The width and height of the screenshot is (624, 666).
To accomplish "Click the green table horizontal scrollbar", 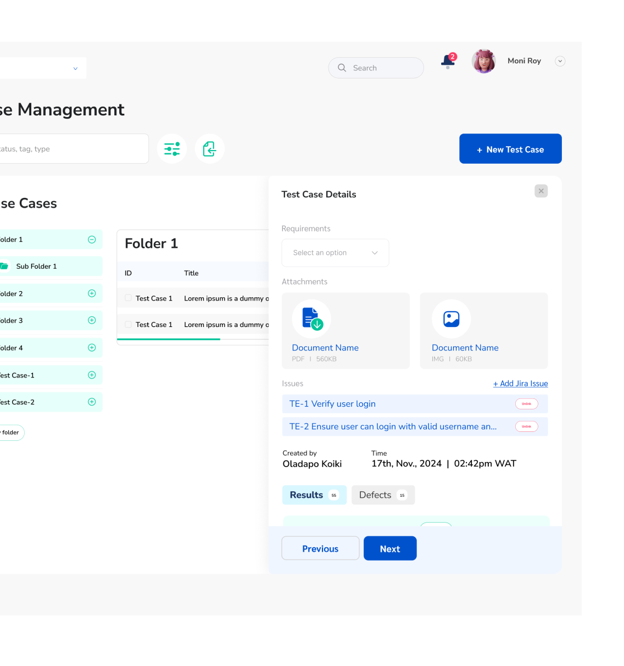I will click(169, 340).
